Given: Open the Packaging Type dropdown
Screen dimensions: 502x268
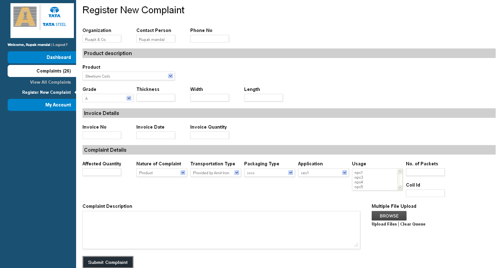Looking at the screenshot, I should pos(269,173).
